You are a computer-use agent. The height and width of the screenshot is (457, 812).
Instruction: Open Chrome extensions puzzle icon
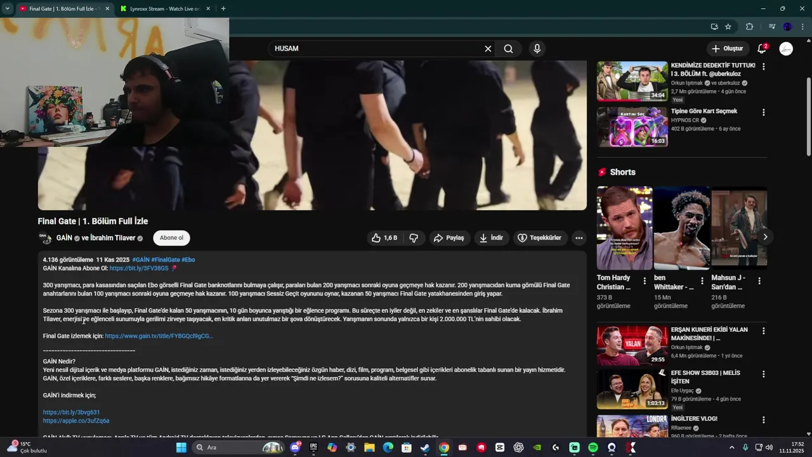tap(749, 27)
